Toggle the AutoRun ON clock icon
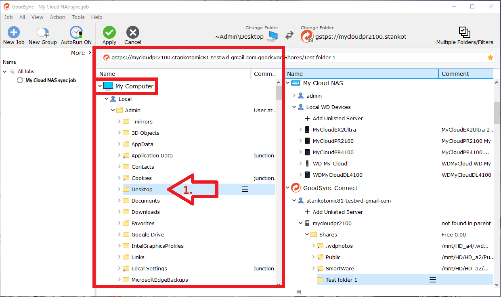Image resolution: width=501 pixels, height=297 pixels. coord(76,32)
